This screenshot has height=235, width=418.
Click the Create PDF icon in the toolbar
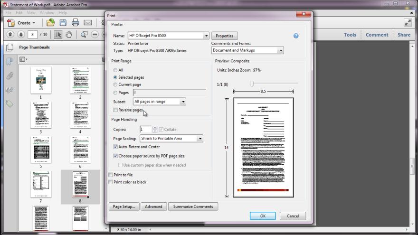11,23
